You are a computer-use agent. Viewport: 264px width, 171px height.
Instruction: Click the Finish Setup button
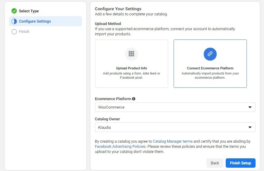(x=240, y=163)
